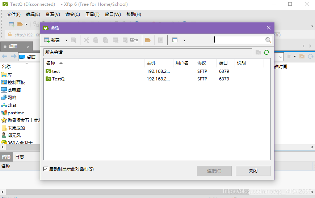The image size is (315, 198).
Task: Click port 6379 in the test row
Action: (x=224, y=71)
